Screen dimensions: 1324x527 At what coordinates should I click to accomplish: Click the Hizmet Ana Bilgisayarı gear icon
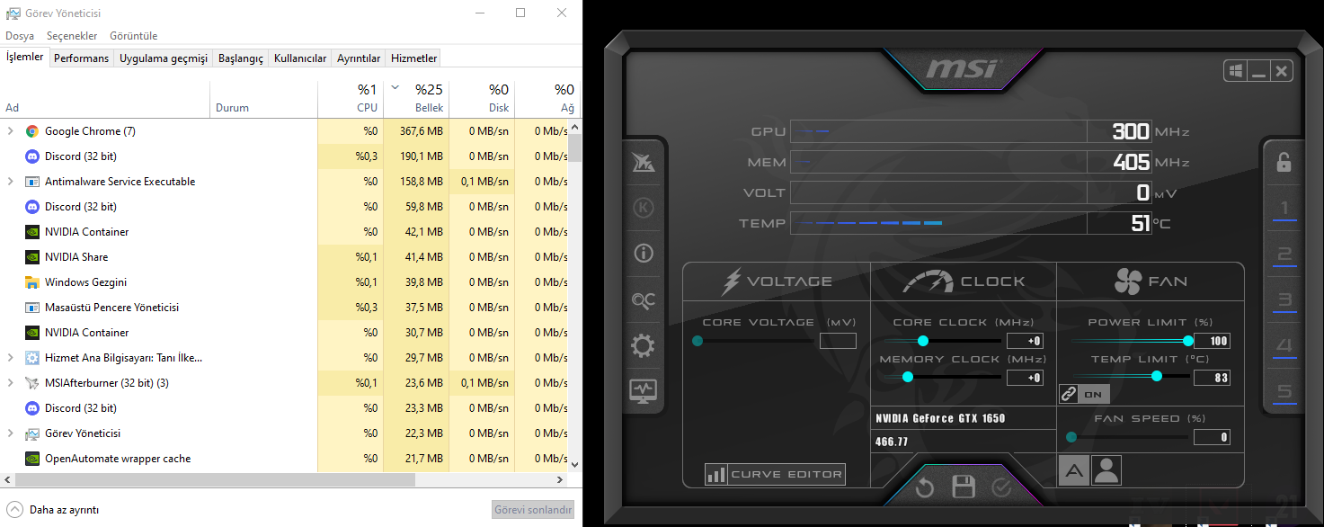32,358
